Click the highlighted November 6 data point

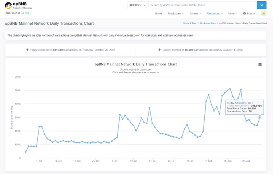[260, 117]
